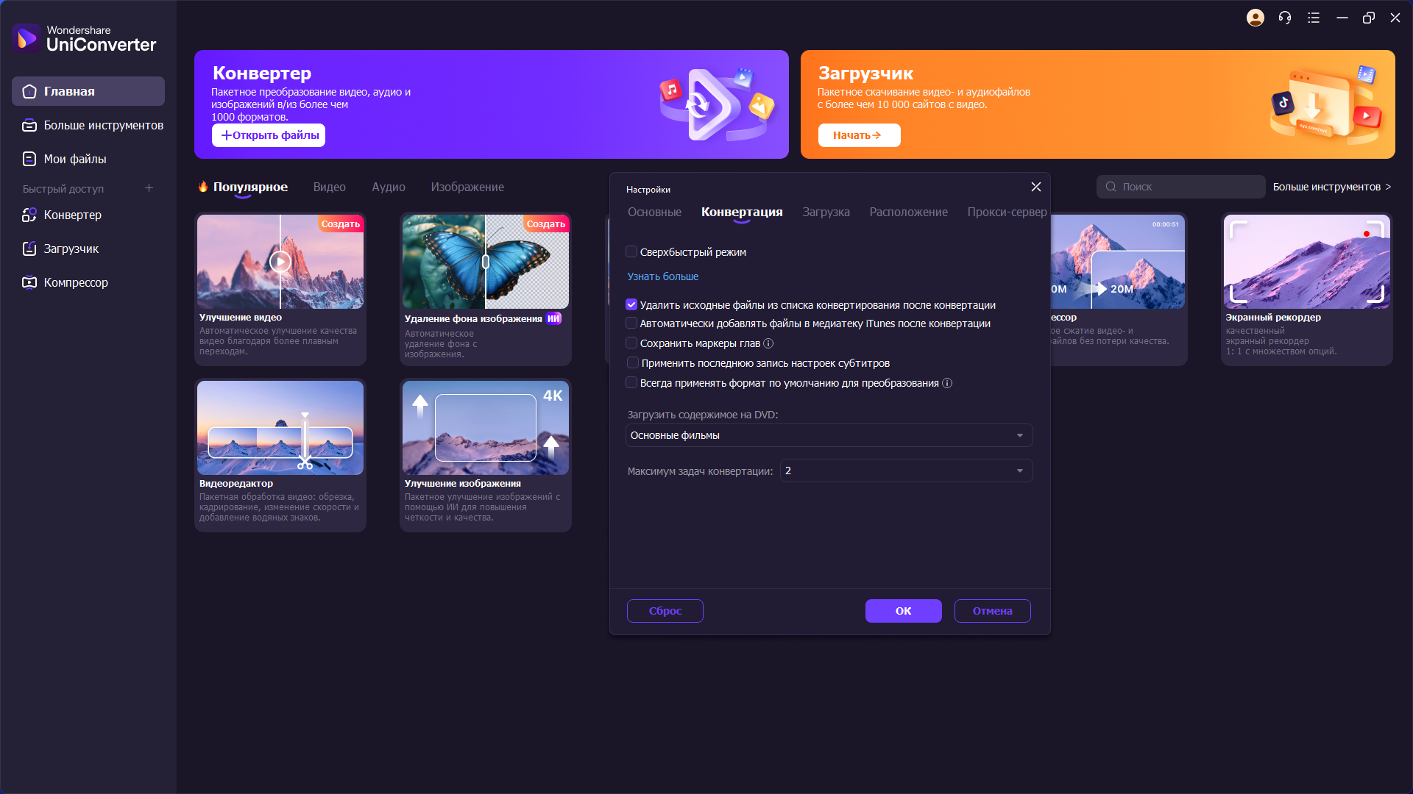Enable the Сверхбыстрый режим checkbox

tap(631, 252)
